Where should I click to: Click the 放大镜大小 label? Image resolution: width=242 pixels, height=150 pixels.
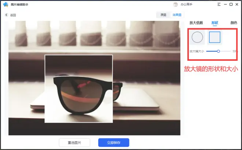tap(197, 51)
